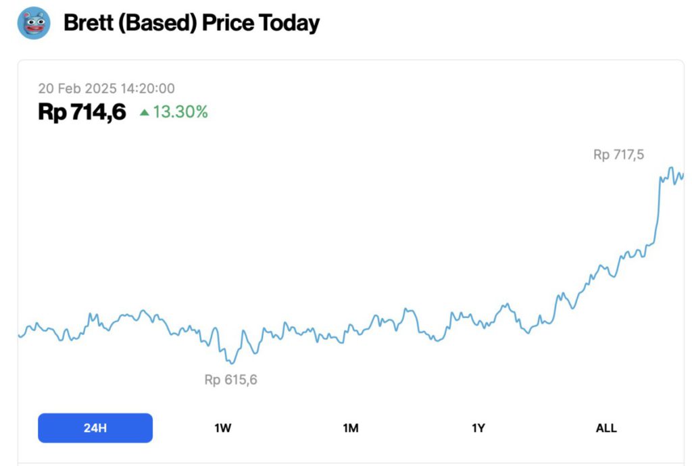Click the Rp 615,6 low price label
The image size is (692, 466).
pos(230,380)
